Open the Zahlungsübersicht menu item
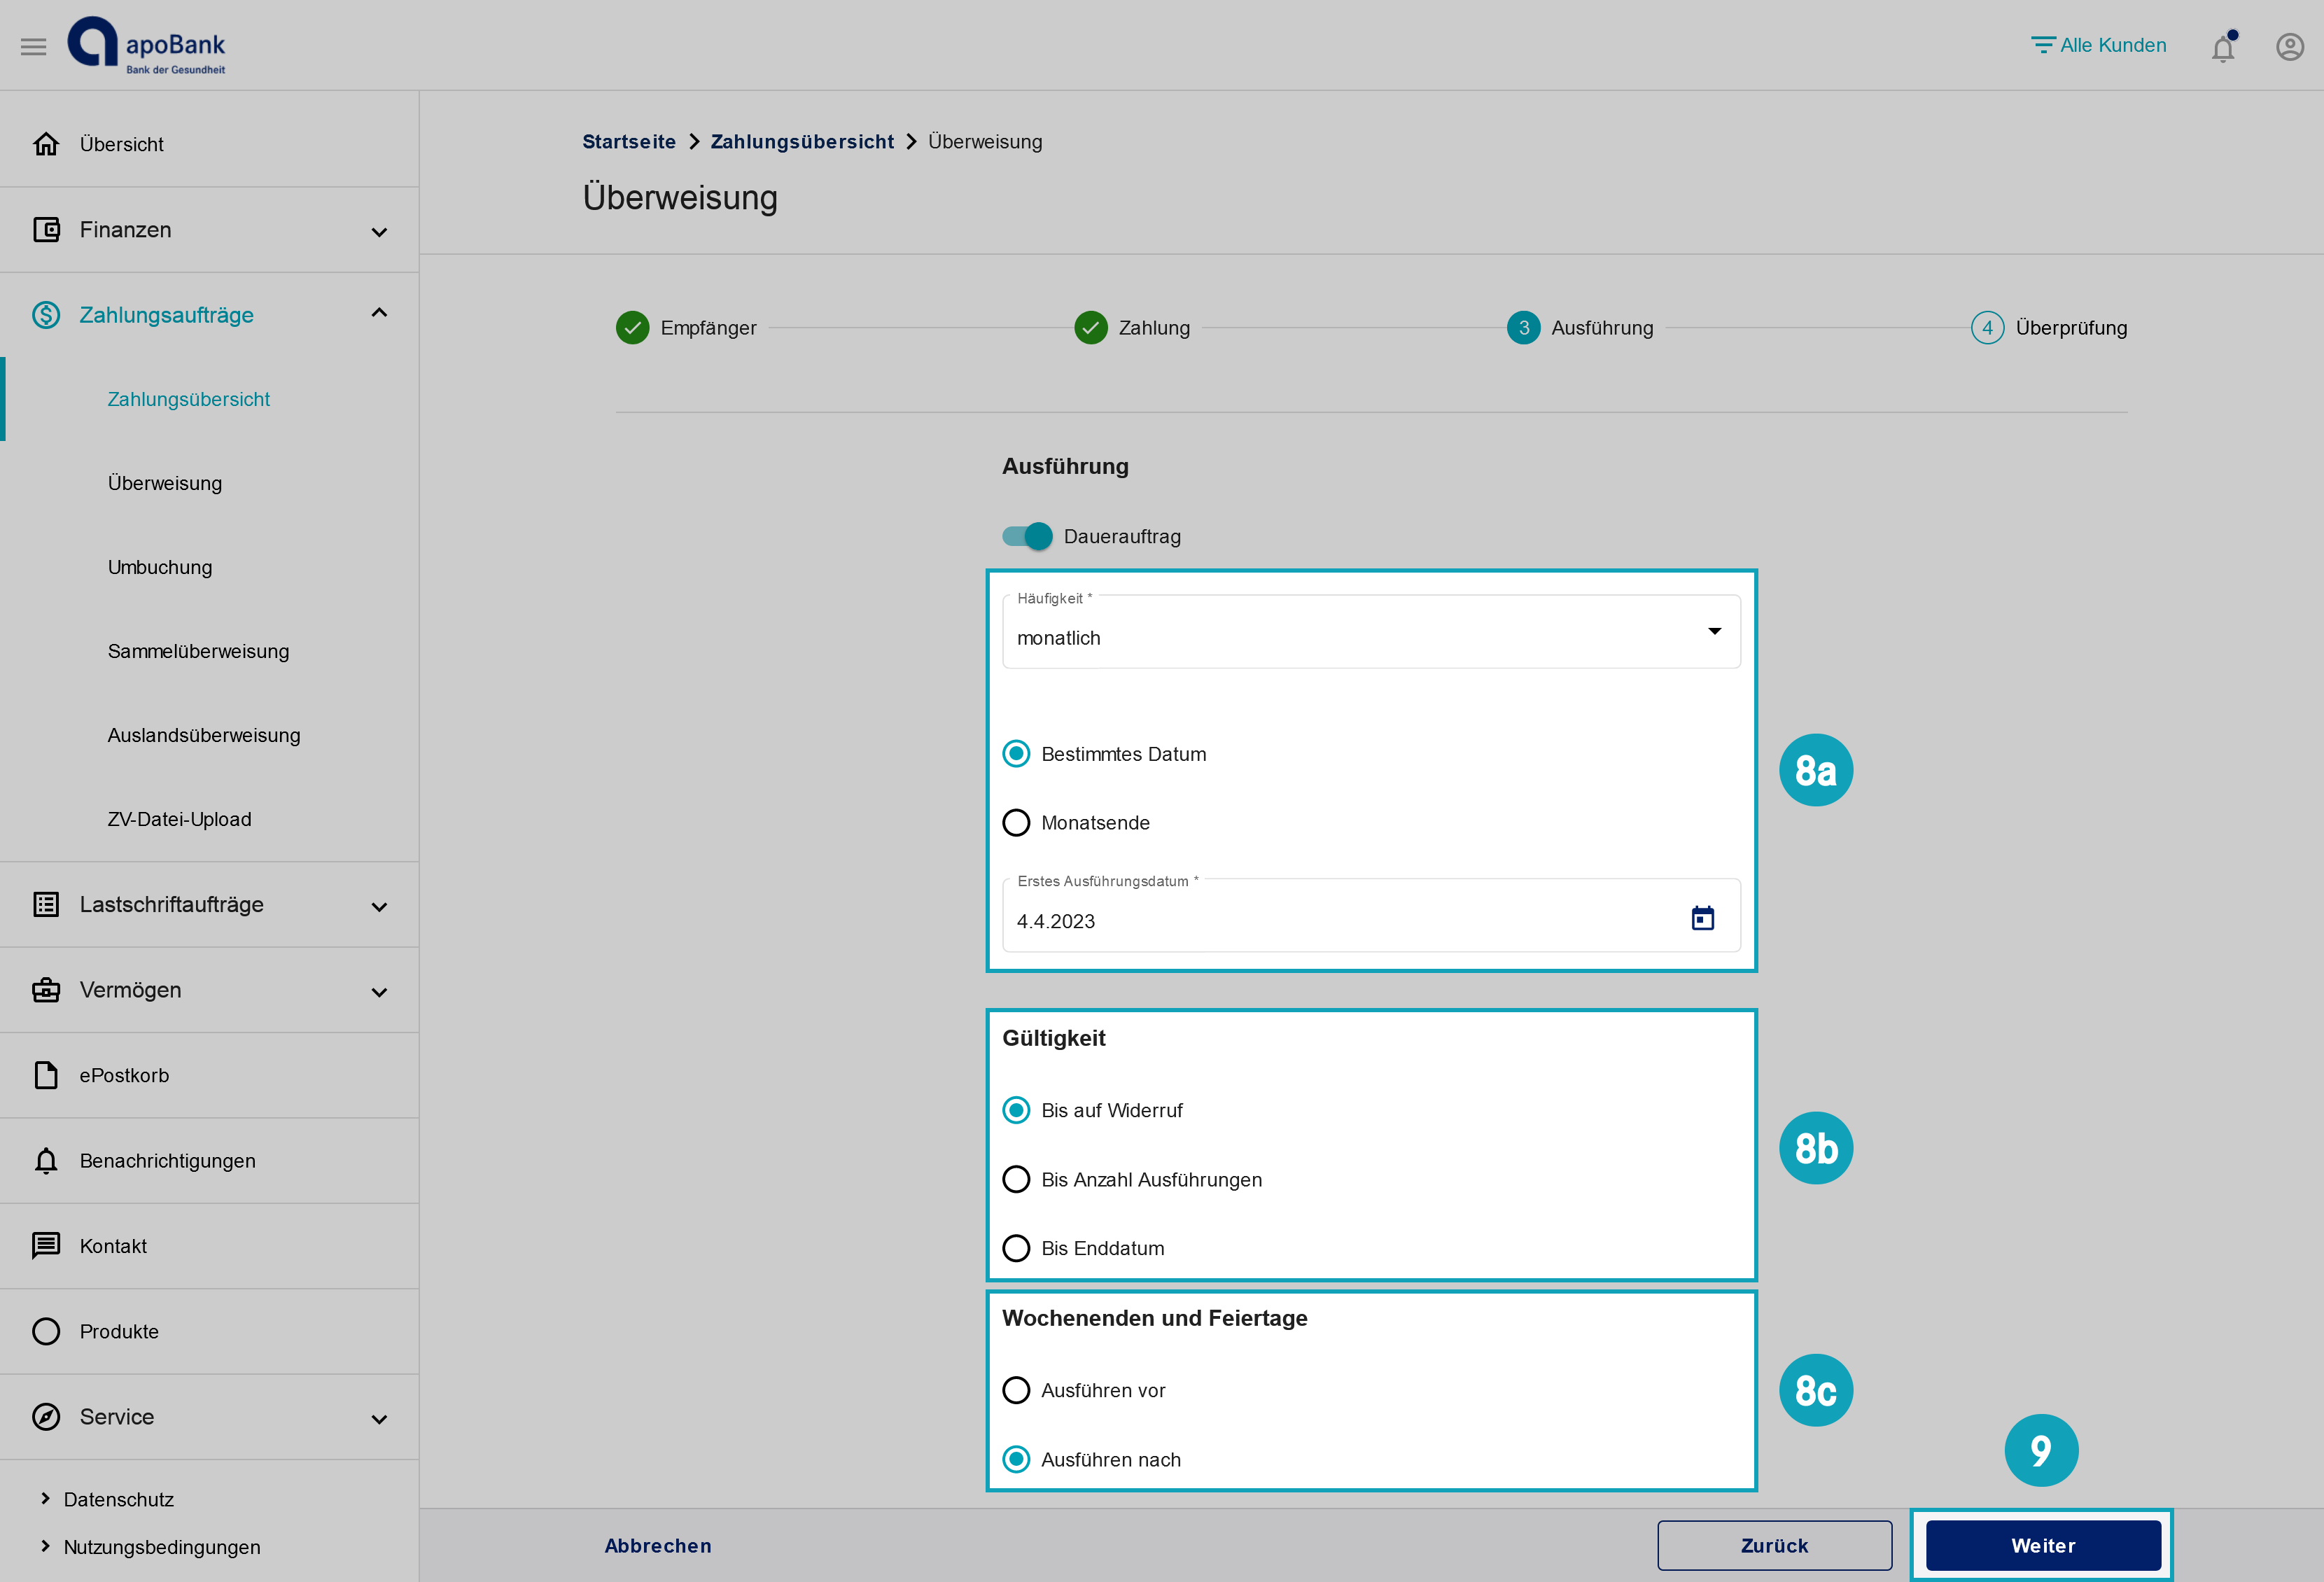Image resolution: width=2324 pixels, height=1582 pixels. pos(189,398)
